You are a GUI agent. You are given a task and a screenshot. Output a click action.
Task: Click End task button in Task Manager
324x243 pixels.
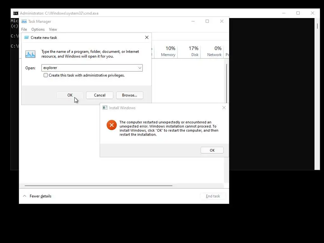click(213, 196)
